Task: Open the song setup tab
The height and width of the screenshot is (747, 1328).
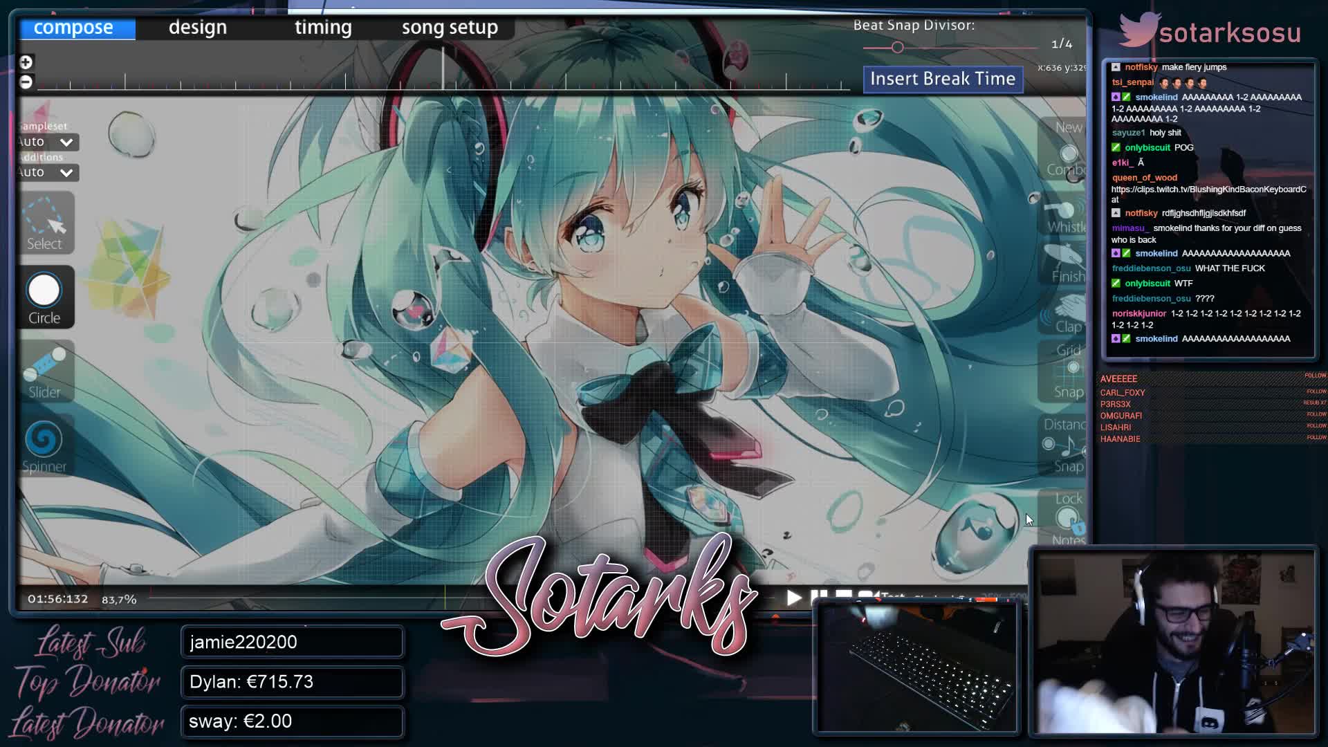Action: (x=450, y=28)
